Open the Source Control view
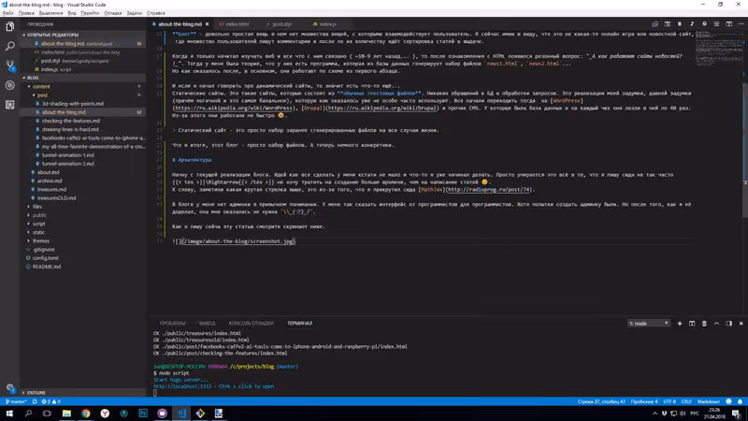This screenshot has width=748, height=421. (10, 65)
